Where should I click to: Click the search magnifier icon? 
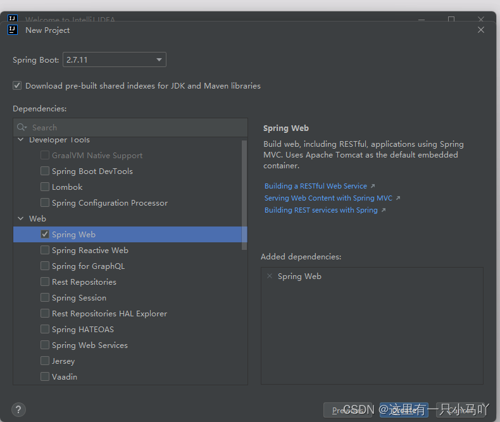(x=22, y=128)
